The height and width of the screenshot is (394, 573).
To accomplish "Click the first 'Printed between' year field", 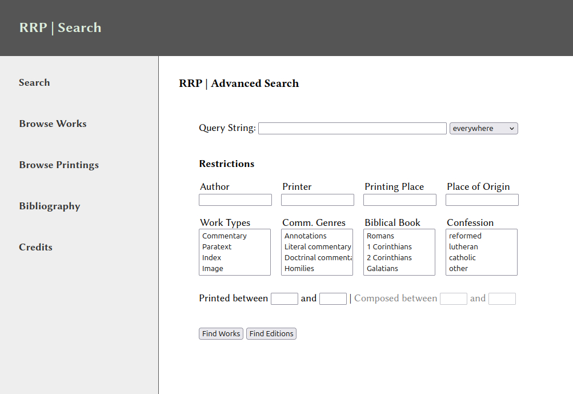I will tap(285, 299).
